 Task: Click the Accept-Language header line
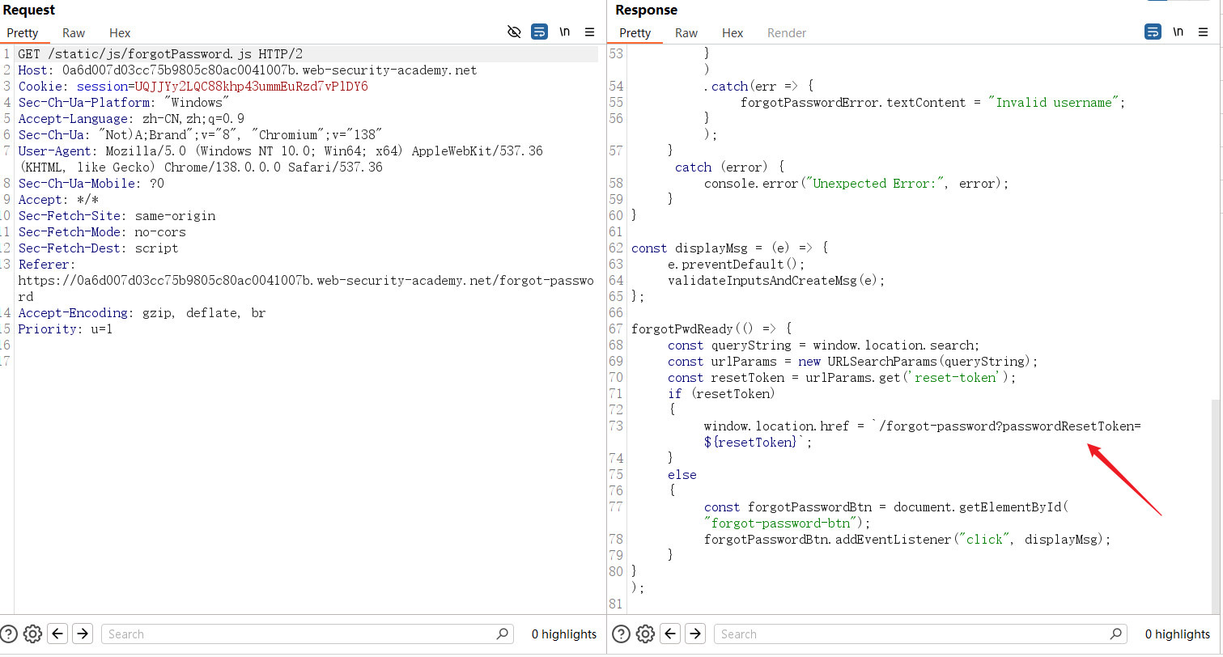pos(131,119)
